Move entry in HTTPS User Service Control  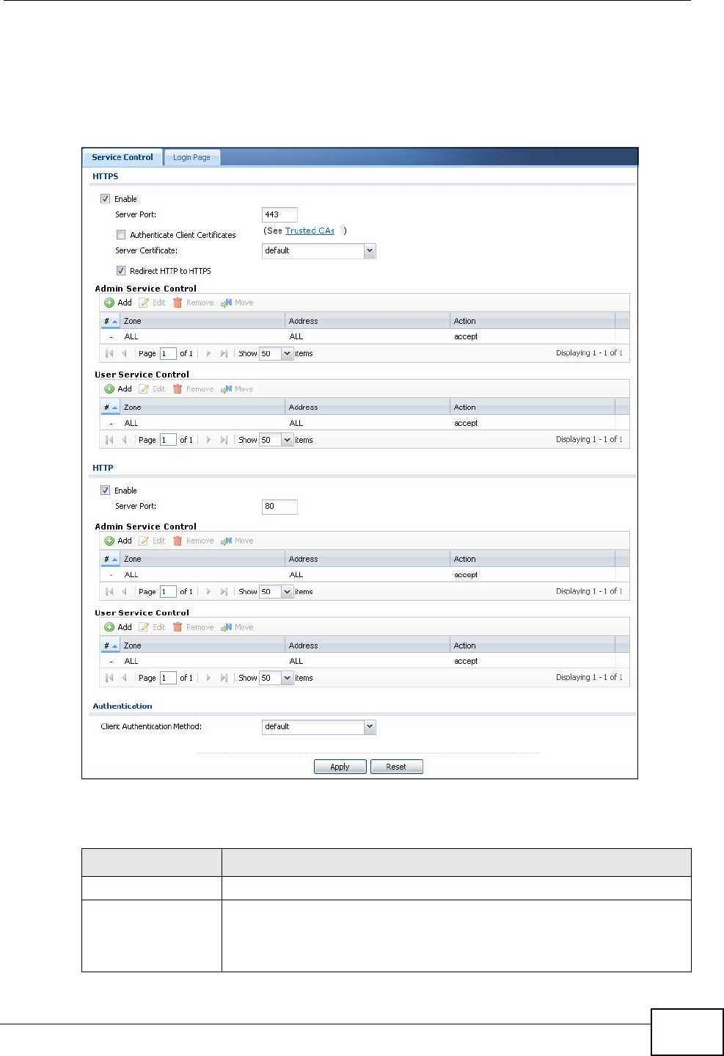point(237,389)
